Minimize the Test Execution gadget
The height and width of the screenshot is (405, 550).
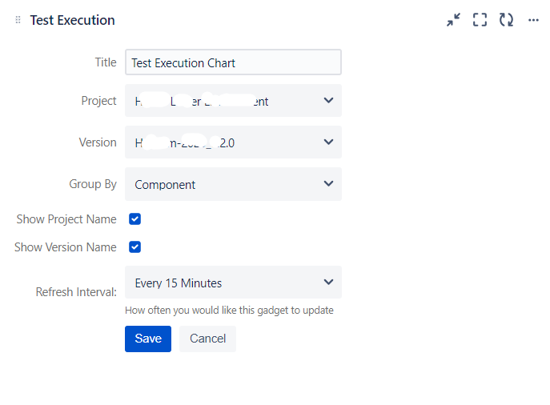click(454, 20)
